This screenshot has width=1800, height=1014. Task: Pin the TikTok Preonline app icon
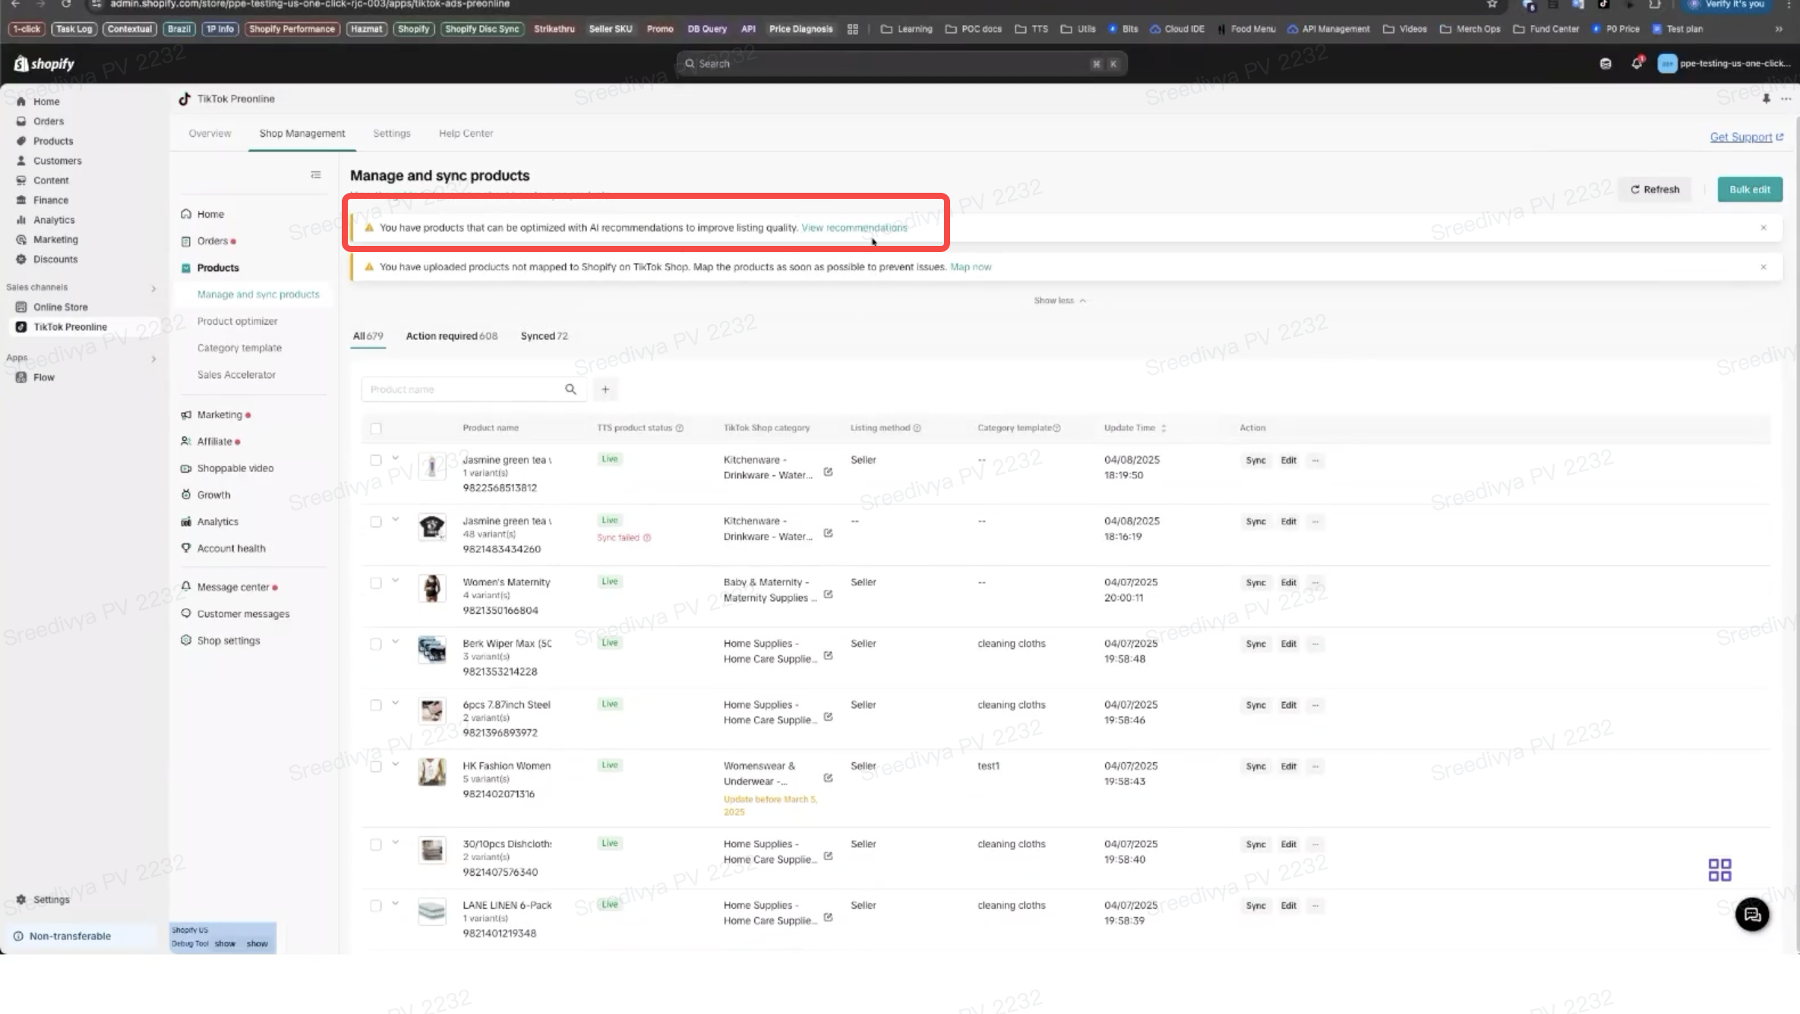coord(1766,99)
